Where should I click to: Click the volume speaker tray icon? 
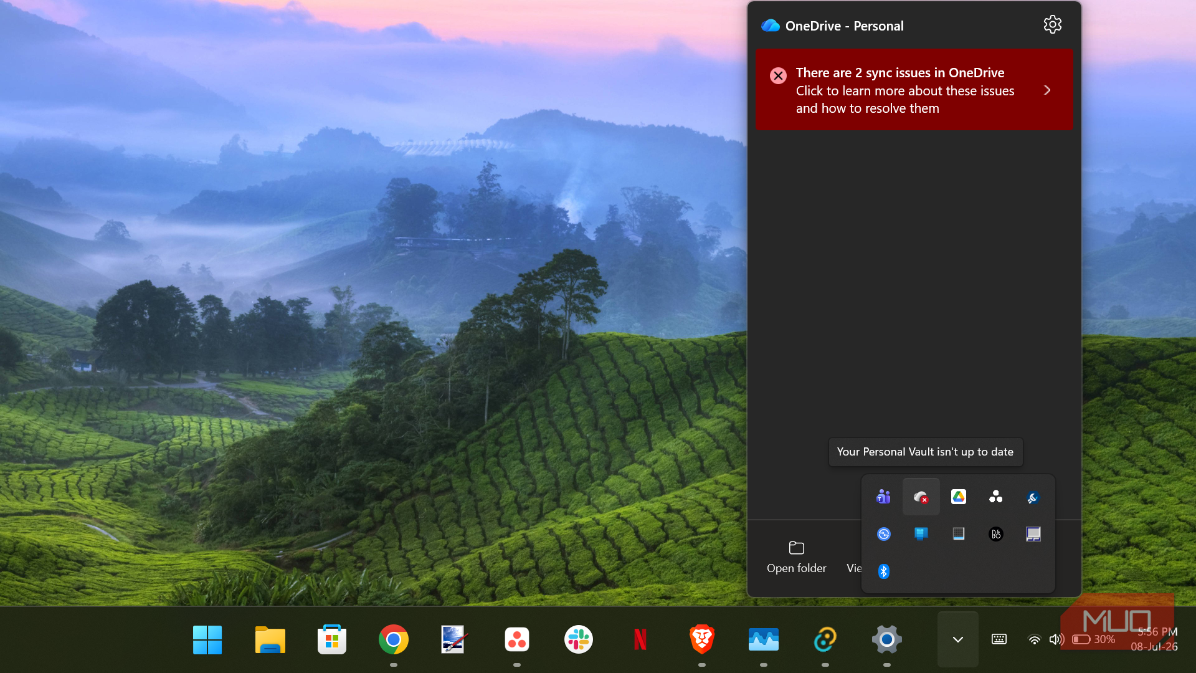(1056, 639)
